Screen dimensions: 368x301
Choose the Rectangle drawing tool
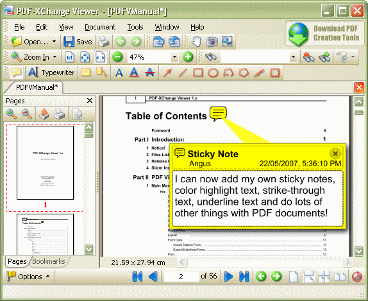click(x=198, y=73)
